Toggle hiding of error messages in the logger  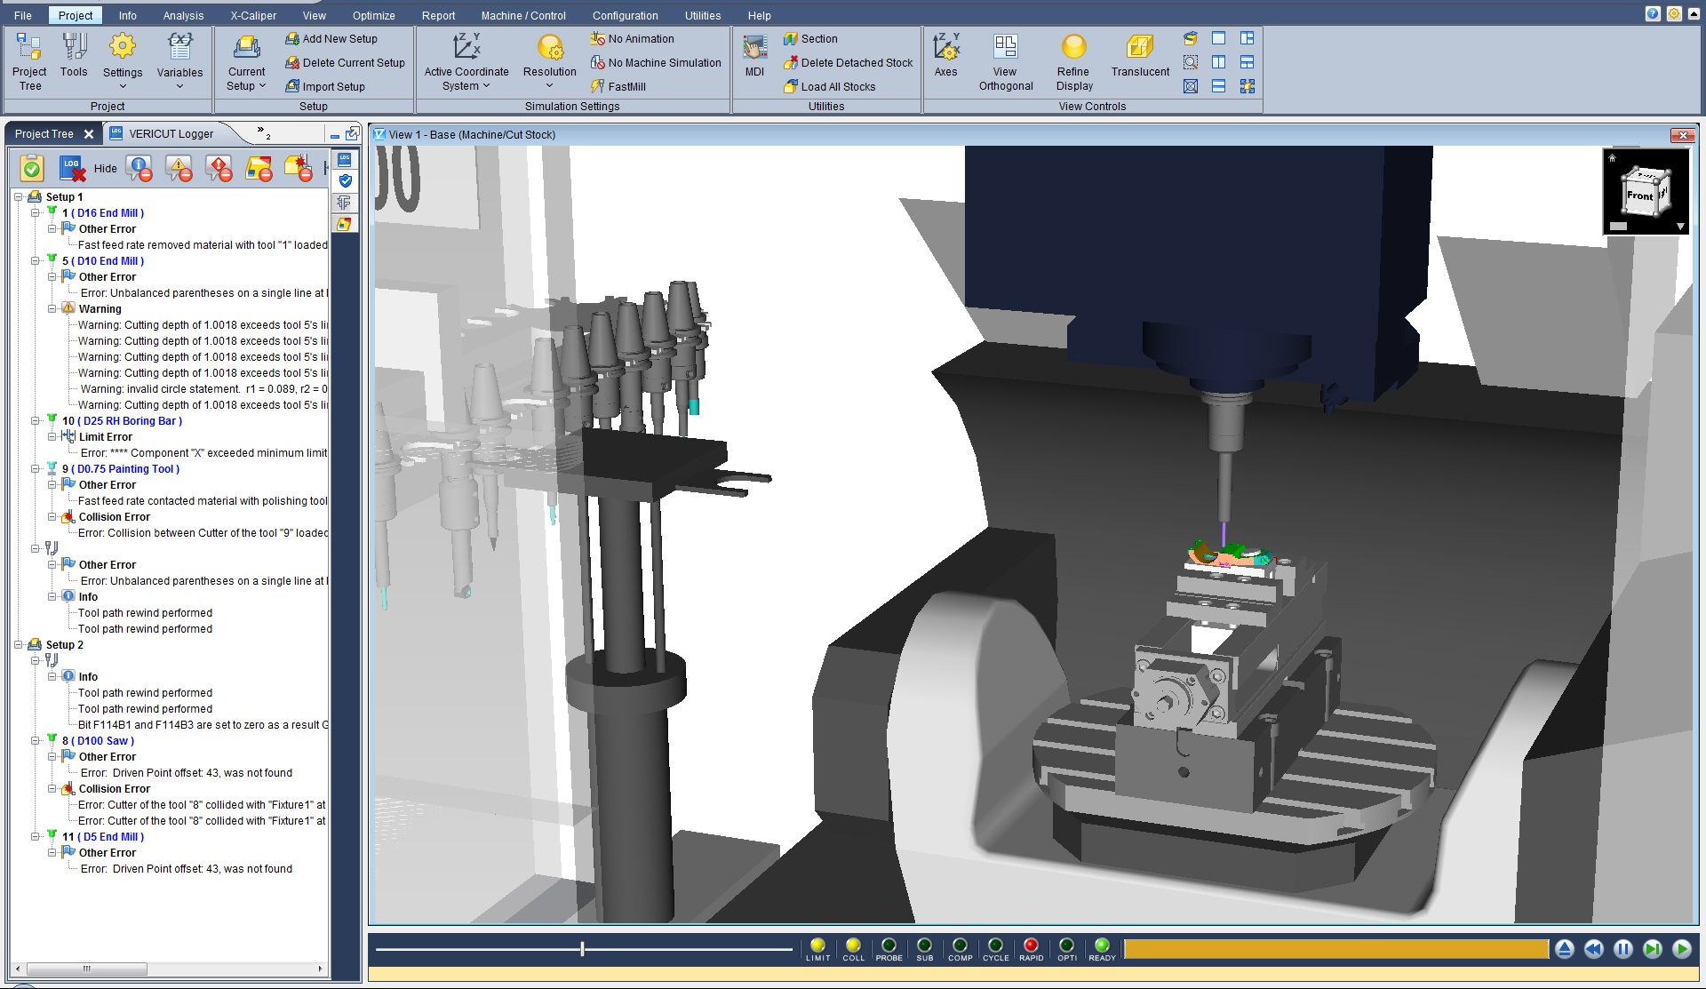tap(220, 169)
